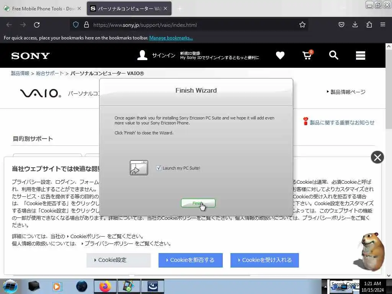The image size is (392, 294).
Task: Close the Free Mobile Phone Tools tab
Action: tap(79, 8)
